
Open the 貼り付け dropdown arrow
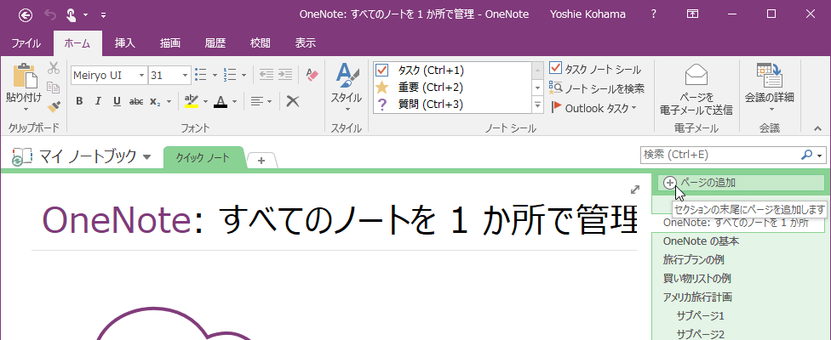pos(26,110)
